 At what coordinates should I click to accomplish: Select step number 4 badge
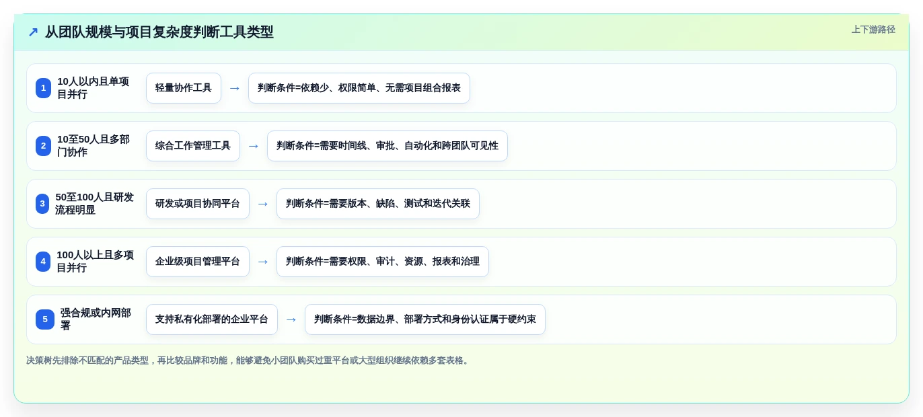[43, 262]
